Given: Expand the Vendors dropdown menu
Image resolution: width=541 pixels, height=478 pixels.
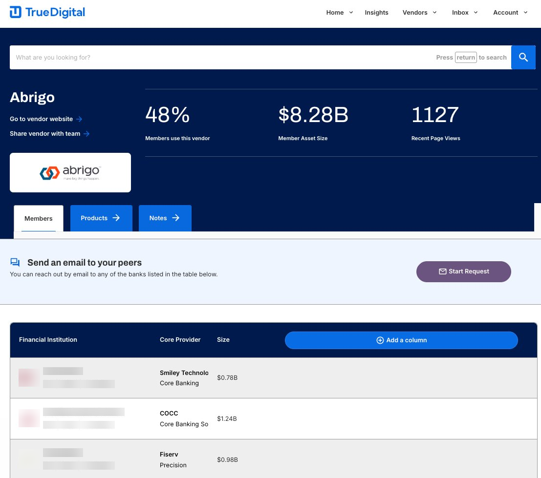Looking at the screenshot, I should pyautogui.click(x=419, y=13).
